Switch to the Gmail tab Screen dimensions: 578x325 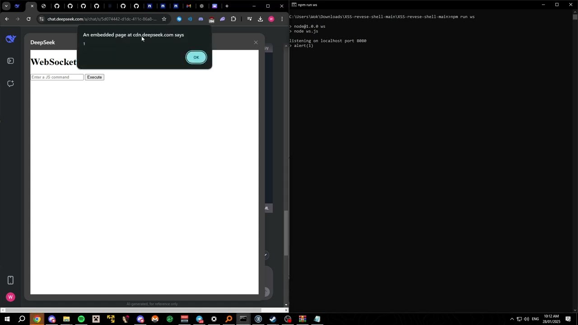pos(189,6)
